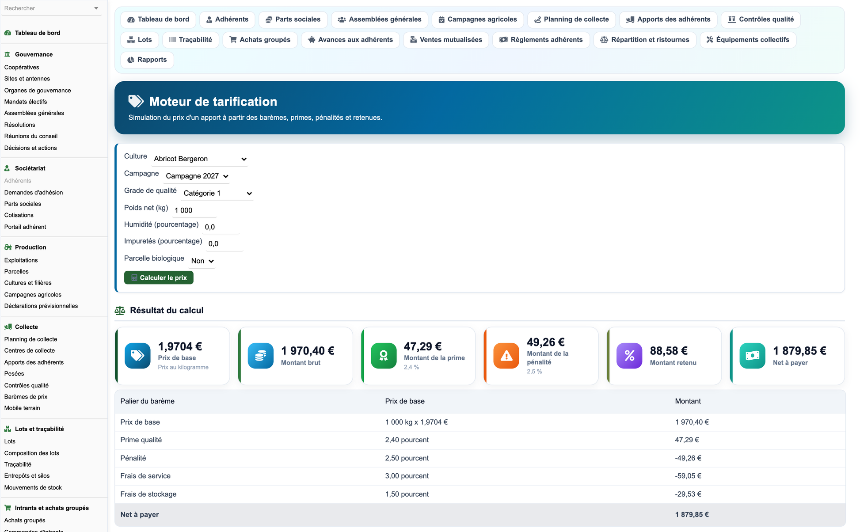Open the Grade de qualité dropdown

(x=217, y=194)
